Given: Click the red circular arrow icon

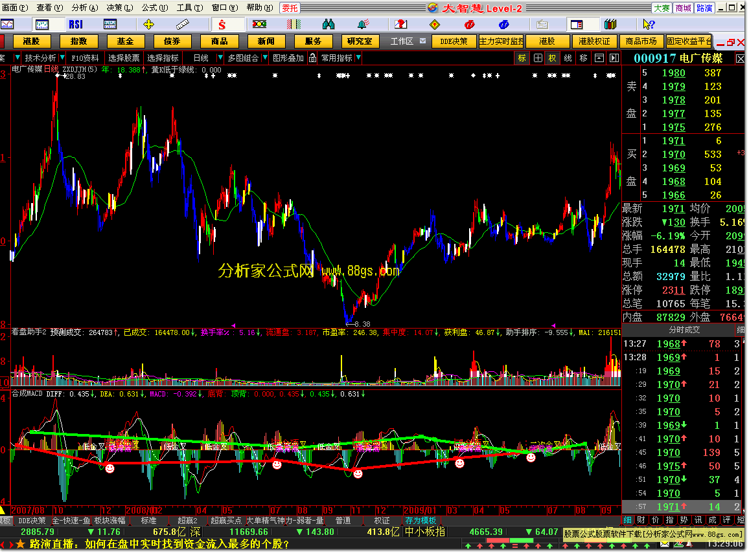Looking at the screenshot, I should tap(469, 25).
